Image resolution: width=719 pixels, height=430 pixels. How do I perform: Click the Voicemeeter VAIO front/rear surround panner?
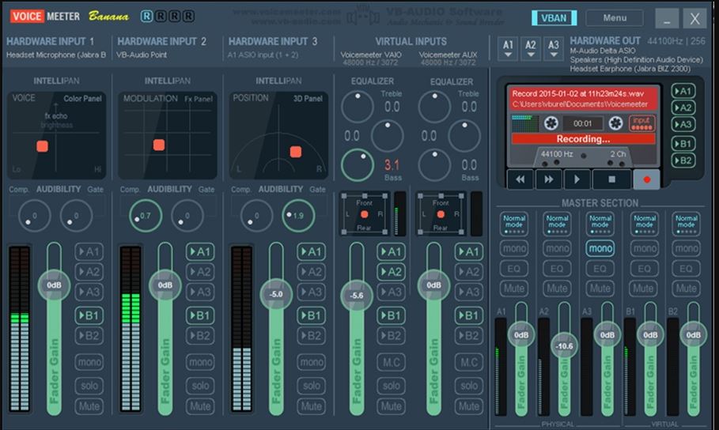(x=365, y=214)
